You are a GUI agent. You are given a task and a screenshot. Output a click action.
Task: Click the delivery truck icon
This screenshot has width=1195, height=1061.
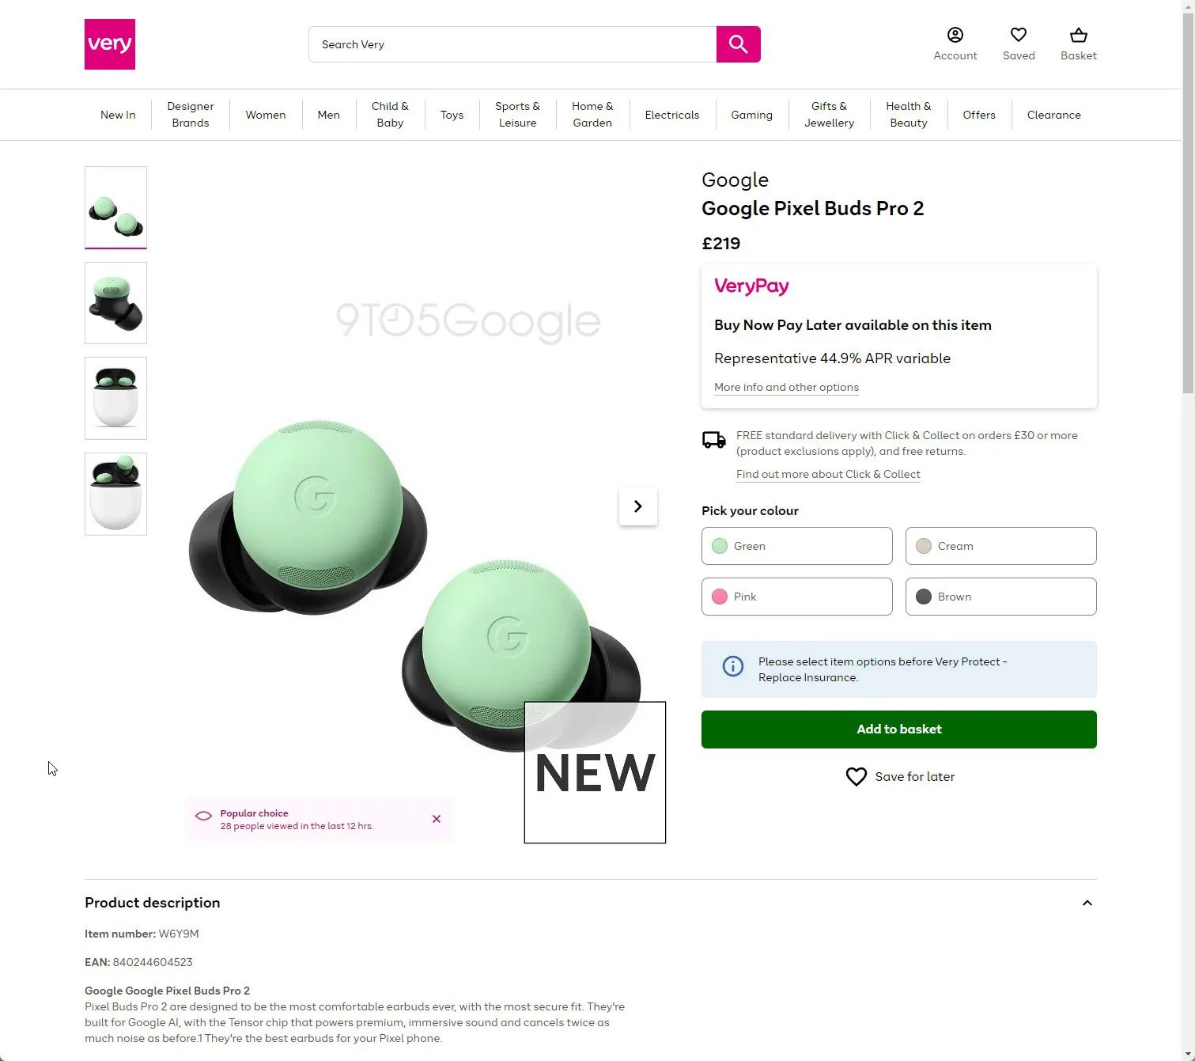point(714,440)
